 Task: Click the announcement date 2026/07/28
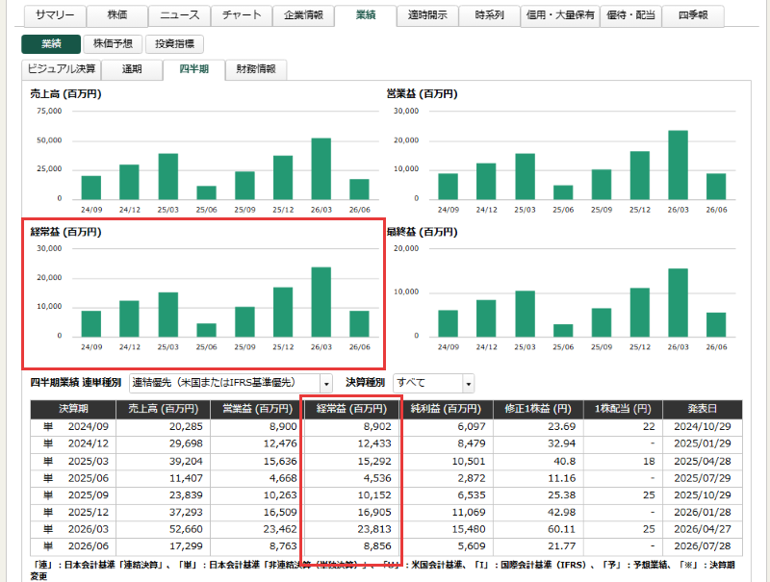pyautogui.click(x=703, y=546)
